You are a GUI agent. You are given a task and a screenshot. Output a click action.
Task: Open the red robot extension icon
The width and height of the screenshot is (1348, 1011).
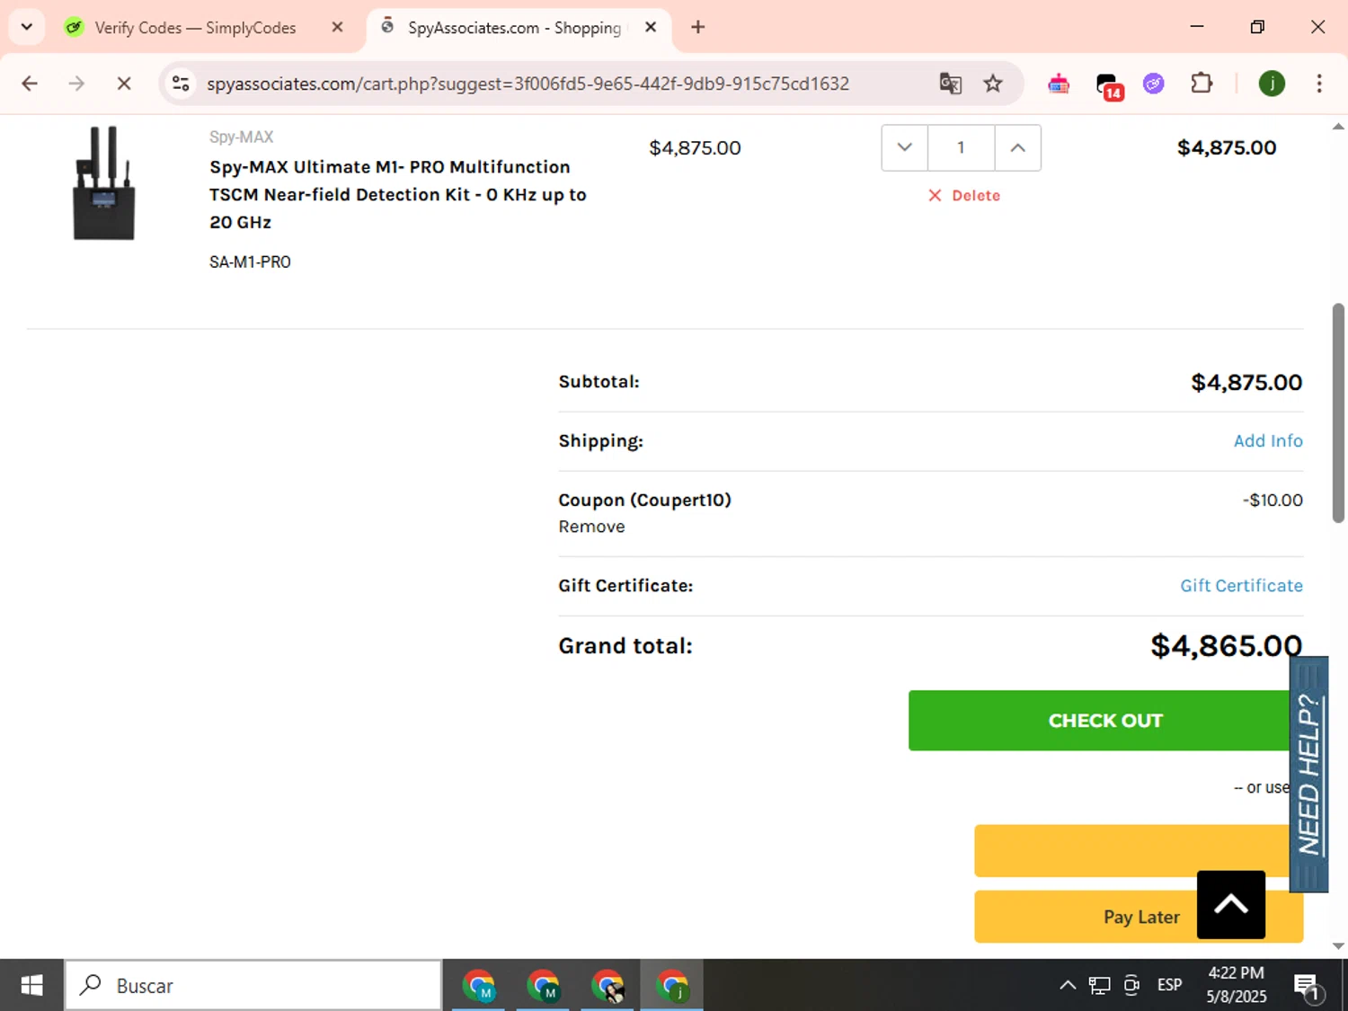[1059, 84]
